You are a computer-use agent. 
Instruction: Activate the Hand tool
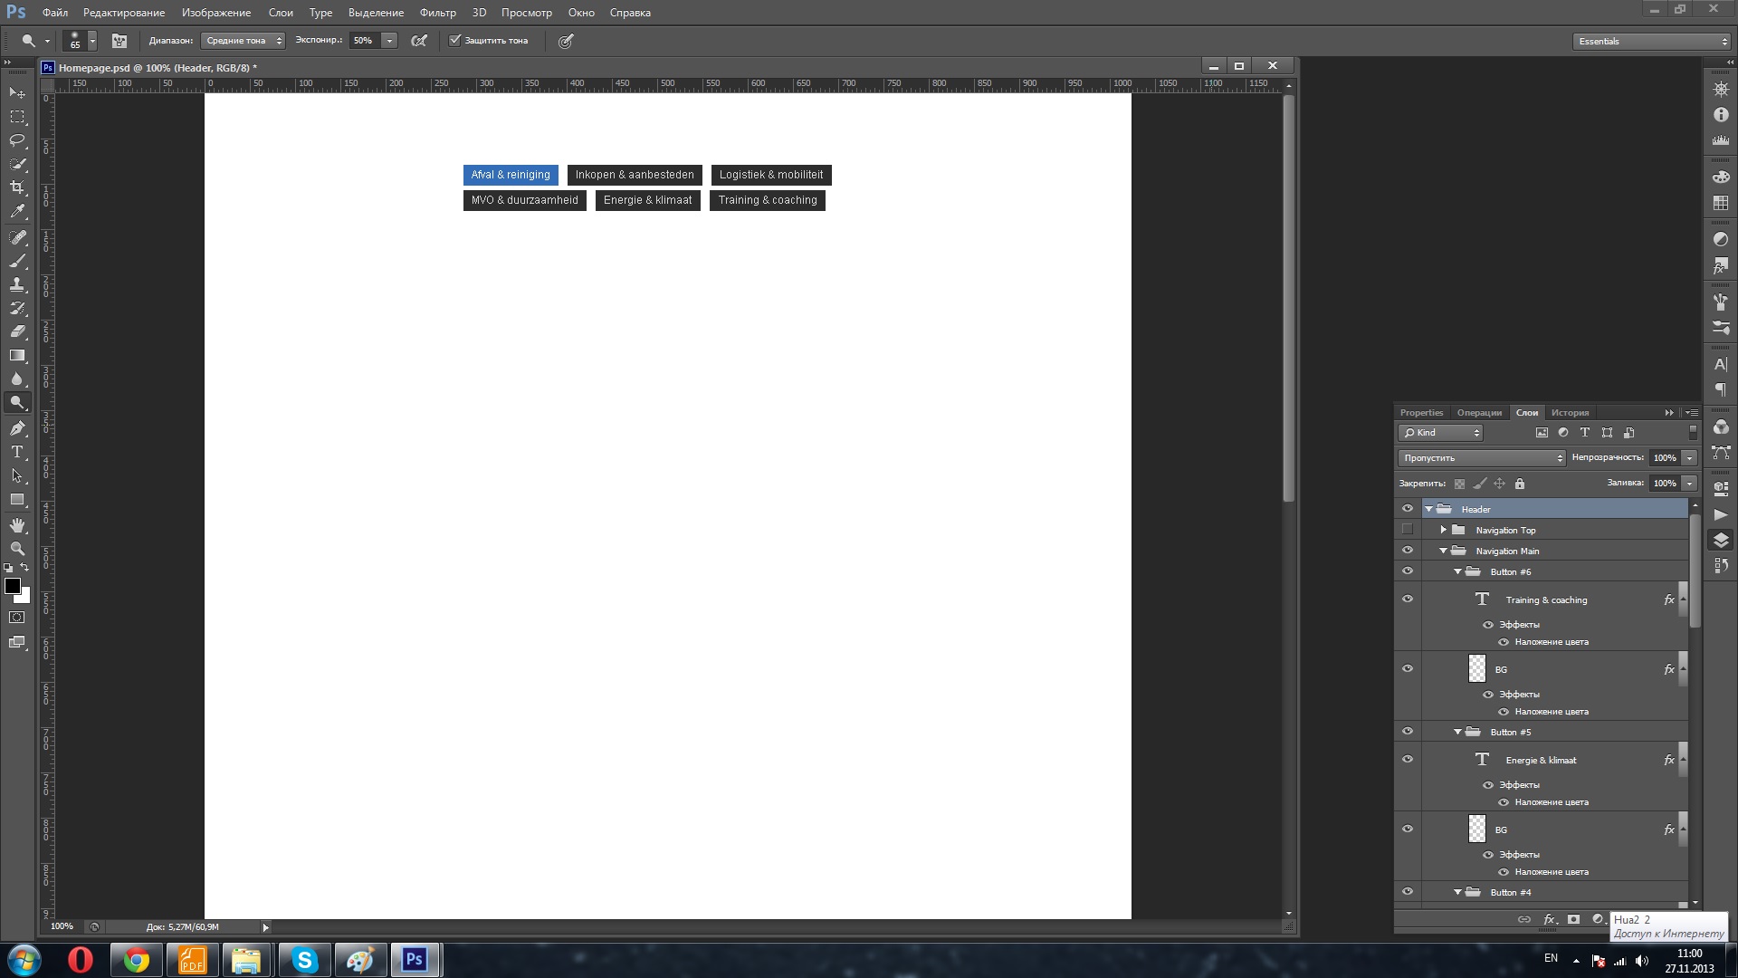(x=17, y=525)
